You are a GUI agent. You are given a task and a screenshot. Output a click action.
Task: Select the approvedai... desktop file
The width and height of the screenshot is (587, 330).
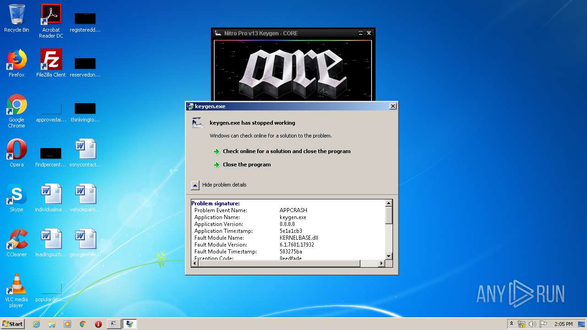coord(51,112)
